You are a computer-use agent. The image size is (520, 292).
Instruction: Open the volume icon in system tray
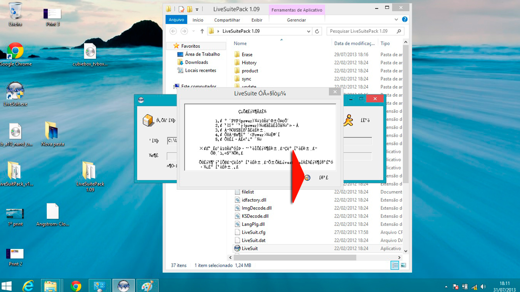(x=483, y=287)
